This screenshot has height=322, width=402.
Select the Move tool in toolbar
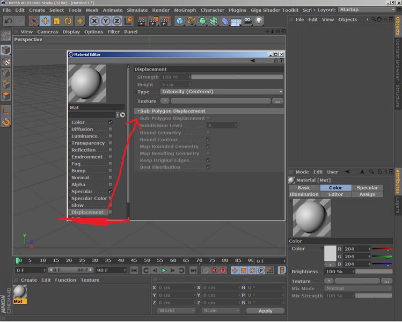coord(45,21)
